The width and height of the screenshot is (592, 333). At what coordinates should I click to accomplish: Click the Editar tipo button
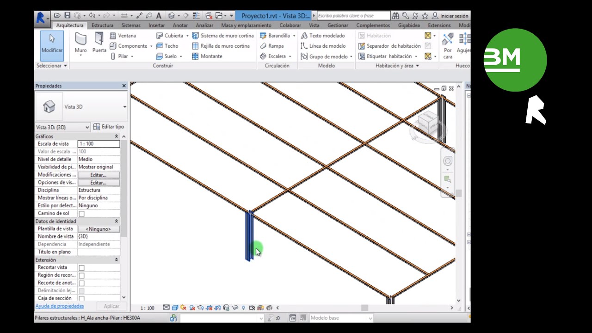point(109,127)
